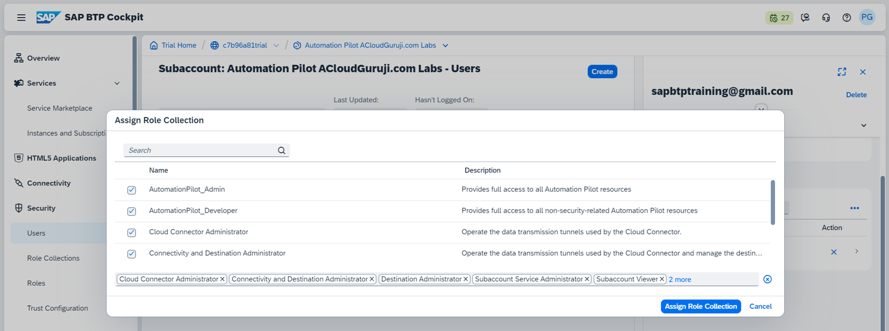
Task: Select Trust Configuration in sidebar
Action: 57,308
